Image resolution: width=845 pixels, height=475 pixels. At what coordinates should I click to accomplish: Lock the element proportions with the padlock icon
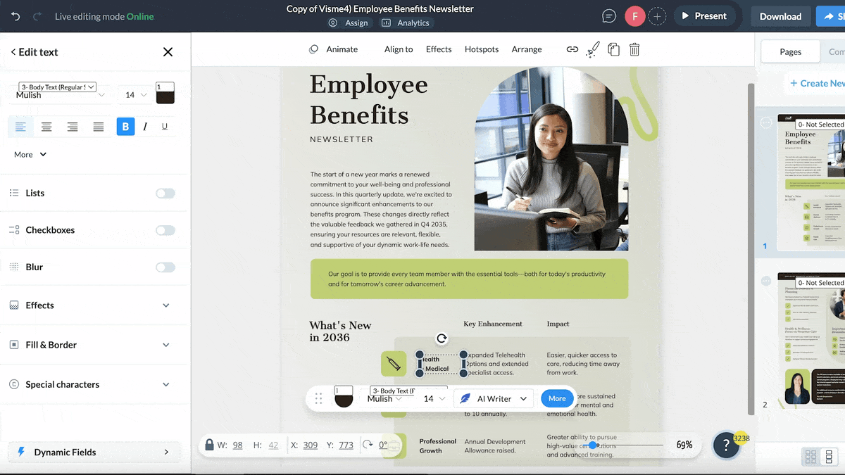[210, 445]
